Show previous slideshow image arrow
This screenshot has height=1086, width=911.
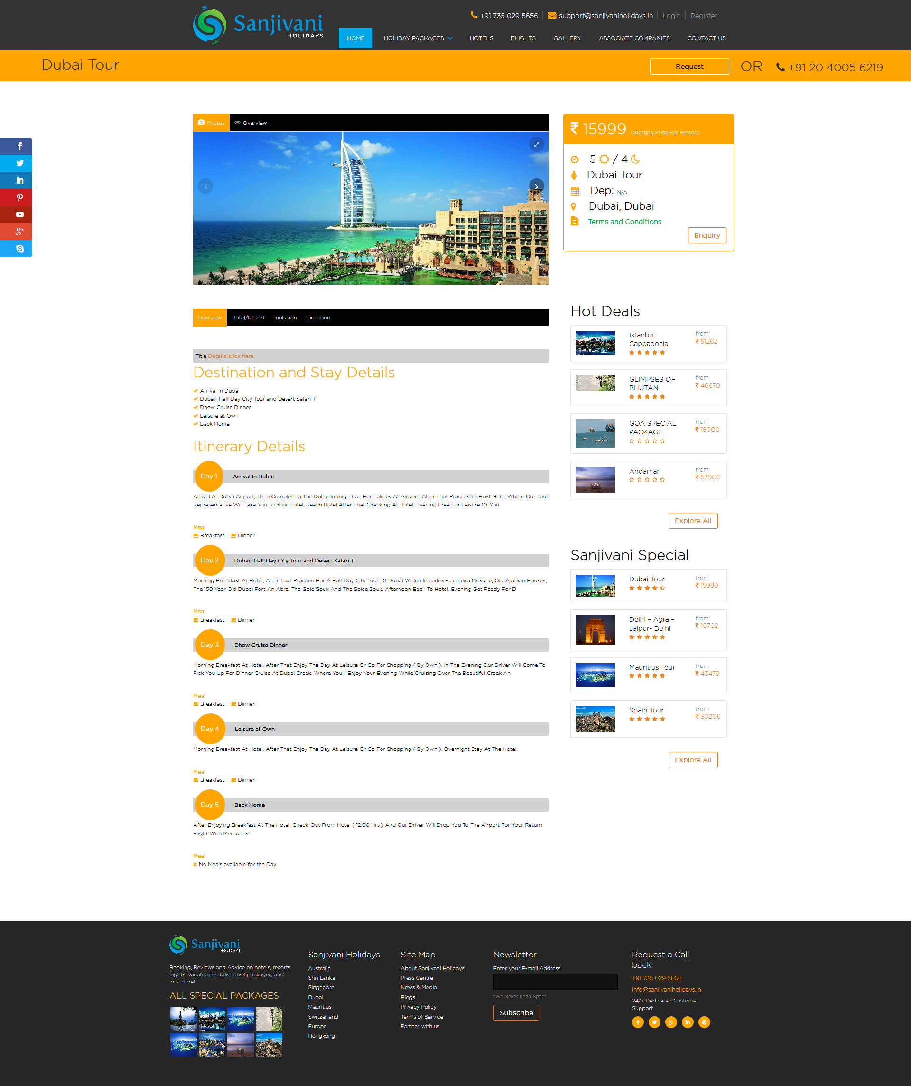[205, 186]
